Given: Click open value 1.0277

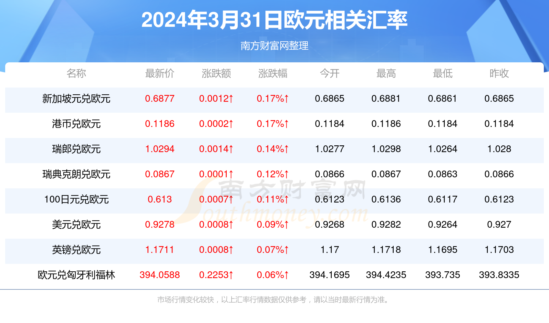Looking at the screenshot, I should pyautogui.click(x=329, y=149).
